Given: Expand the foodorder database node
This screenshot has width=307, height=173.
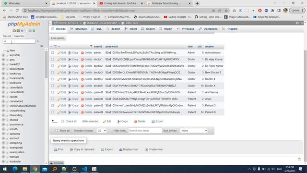Looking at the screenshot, I should 3,161.
